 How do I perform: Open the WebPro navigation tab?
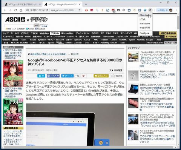click(x=44, y=33)
